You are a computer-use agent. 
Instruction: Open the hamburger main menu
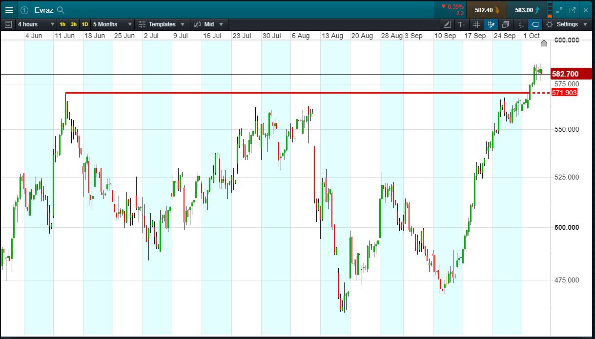(x=9, y=10)
